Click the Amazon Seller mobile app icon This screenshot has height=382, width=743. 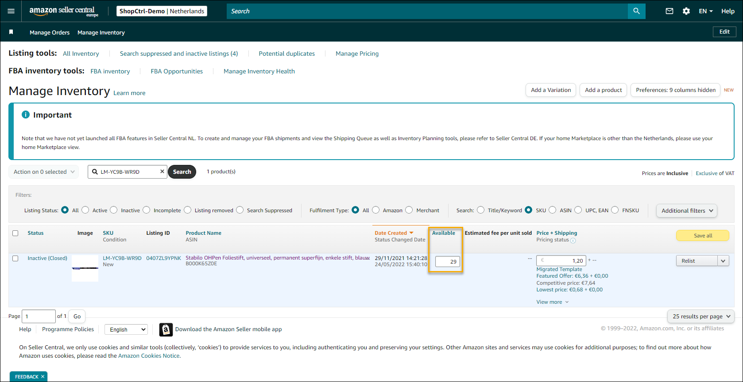166,329
